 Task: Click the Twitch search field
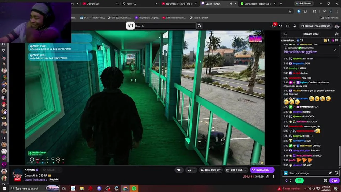pyautogui.click(x=165, y=26)
